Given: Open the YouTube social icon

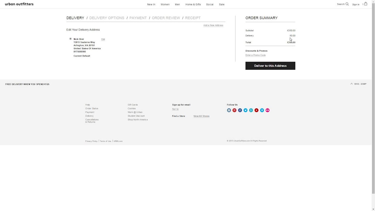Looking at the screenshot, I should click(256, 110).
